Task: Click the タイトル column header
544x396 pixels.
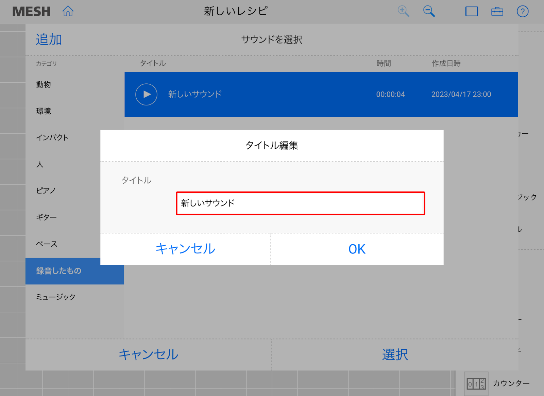Action: point(153,63)
